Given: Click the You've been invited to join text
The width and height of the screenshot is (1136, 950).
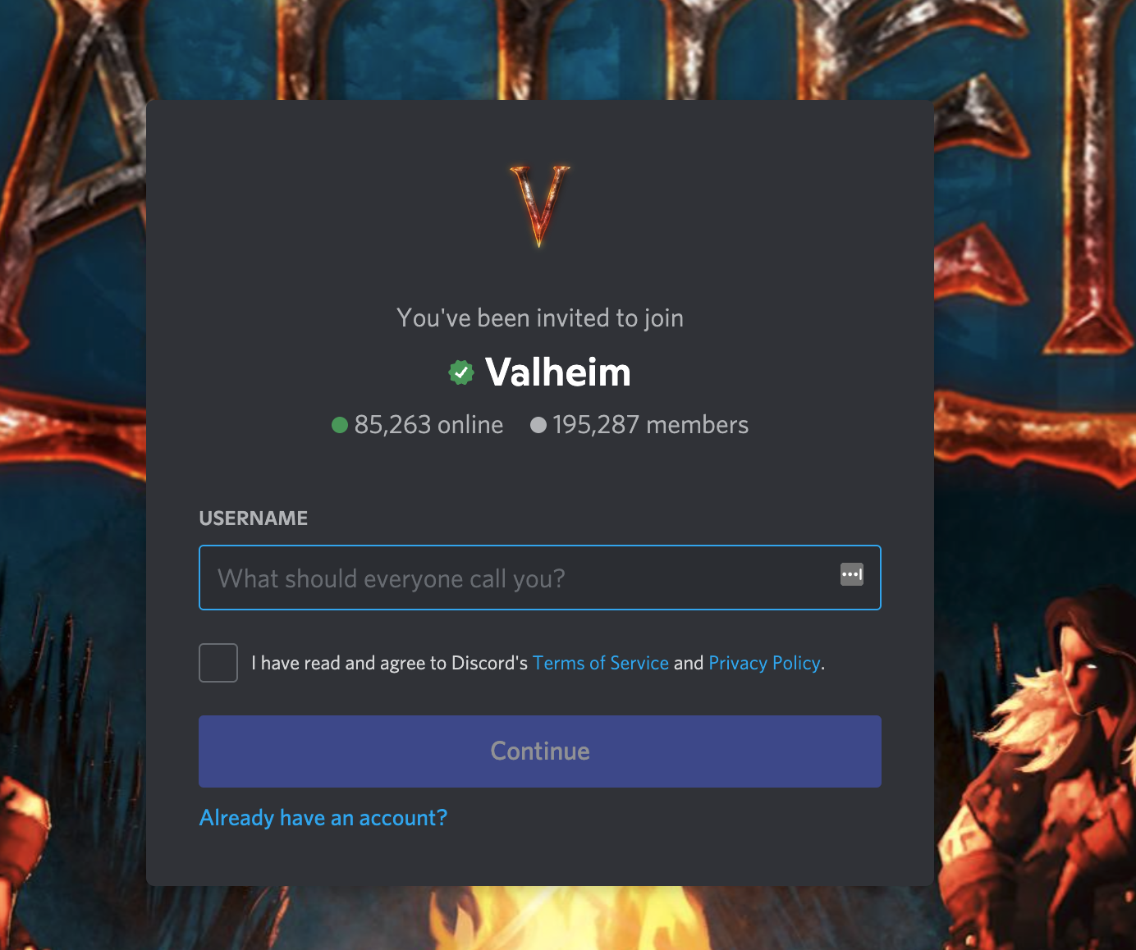Looking at the screenshot, I should [x=540, y=318].
